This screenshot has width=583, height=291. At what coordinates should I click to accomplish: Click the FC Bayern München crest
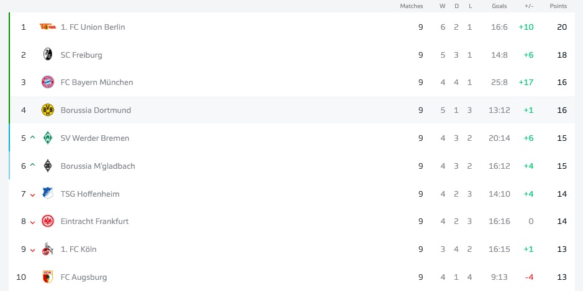click(x=47, y=82)
